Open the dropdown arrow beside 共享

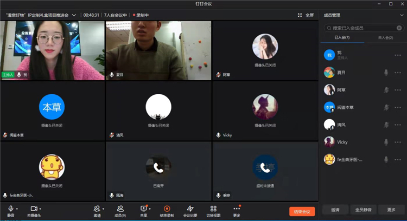point(150,209)
